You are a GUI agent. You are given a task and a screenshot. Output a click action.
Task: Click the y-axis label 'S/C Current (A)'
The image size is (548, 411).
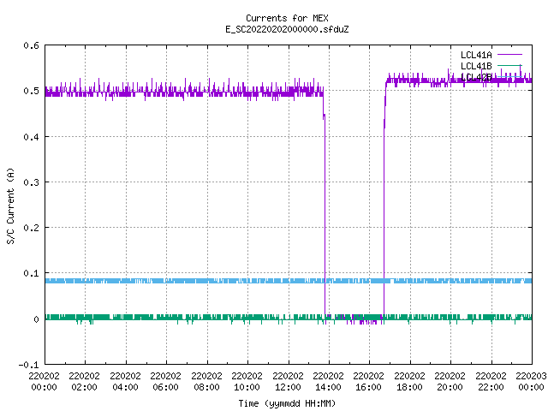(x=11, y=206)
